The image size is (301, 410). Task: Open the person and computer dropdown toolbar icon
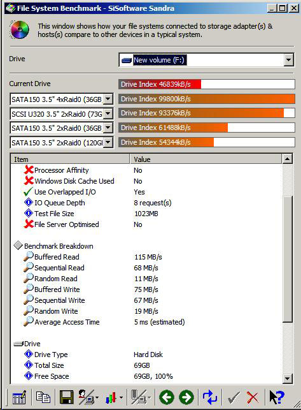coord(88,397)
